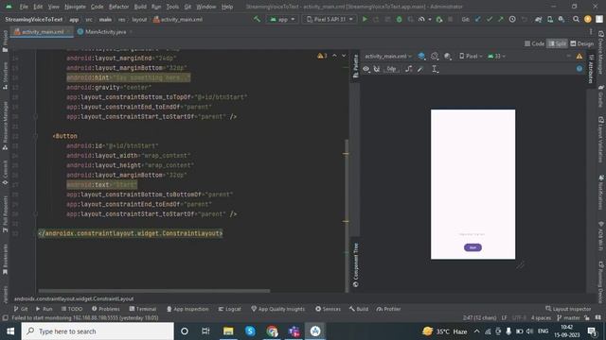Click the vertical editor scrollbar

(347, 216)
